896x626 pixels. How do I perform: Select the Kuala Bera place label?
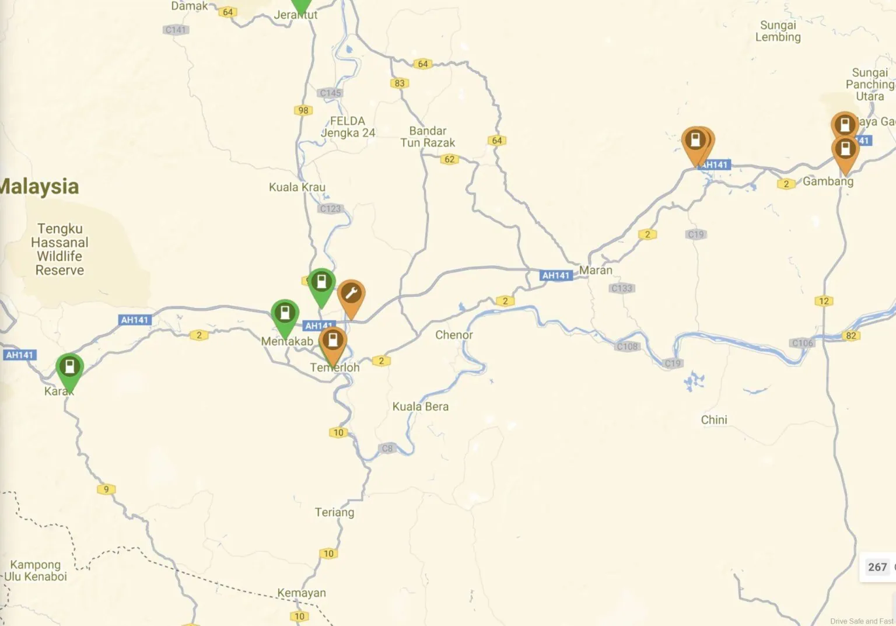pyautogui.click(x=421, y=407)
